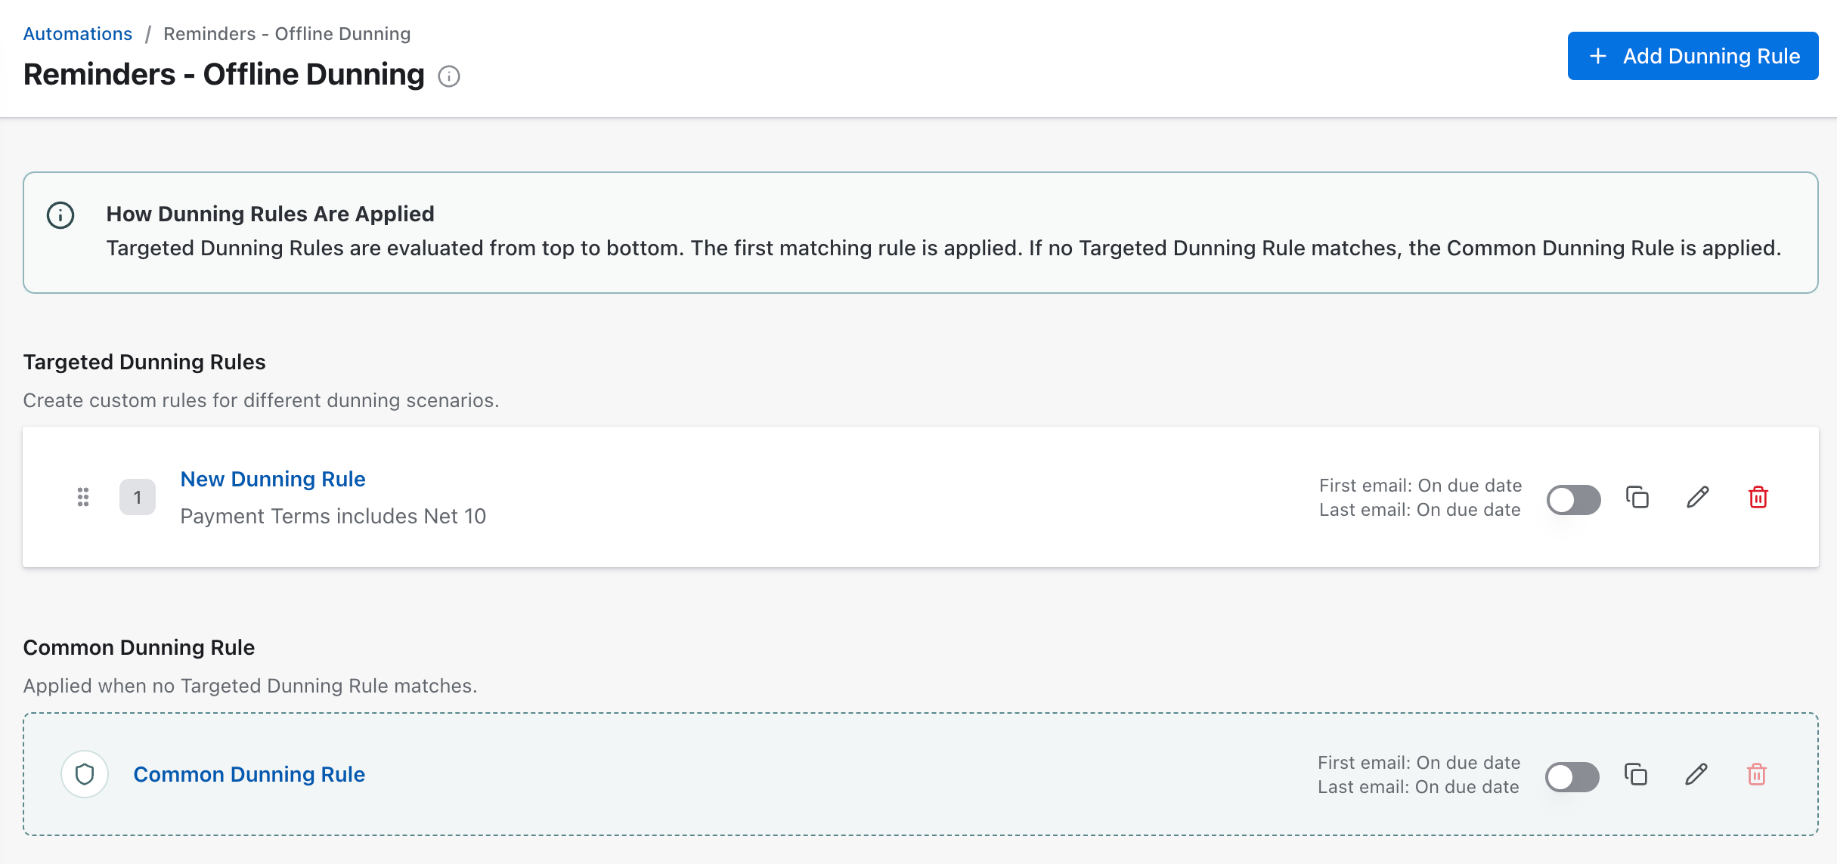Viewport: 1837px width, 864px height.
Task: Click the info icon beside the page title
Action: click(449, 76)
